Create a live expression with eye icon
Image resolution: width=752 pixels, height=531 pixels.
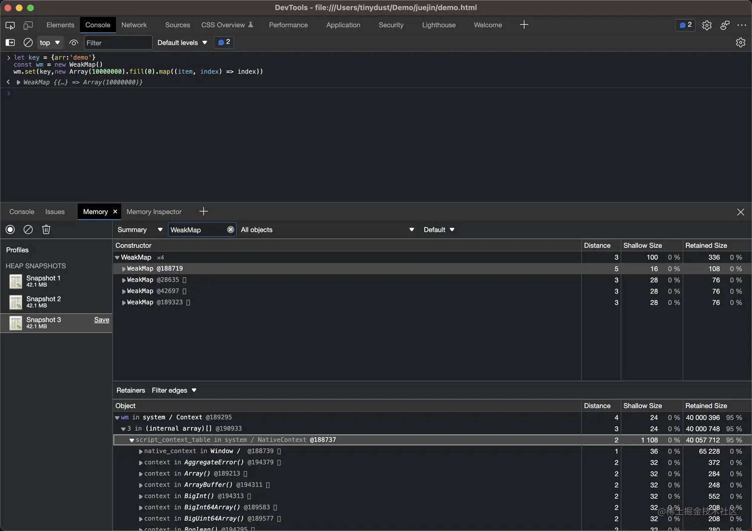[x=74, y=43]
